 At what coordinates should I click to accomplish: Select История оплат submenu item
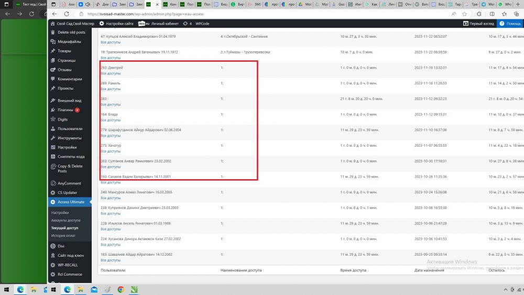point(63,236)
